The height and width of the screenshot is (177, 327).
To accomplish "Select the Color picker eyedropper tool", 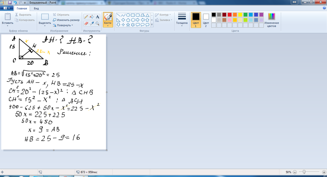I will [92, 23].
